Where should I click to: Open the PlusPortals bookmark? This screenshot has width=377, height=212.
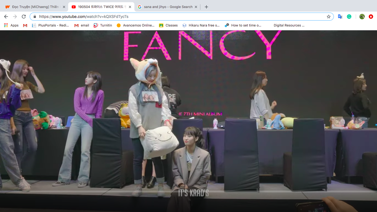tap(51, 25)
